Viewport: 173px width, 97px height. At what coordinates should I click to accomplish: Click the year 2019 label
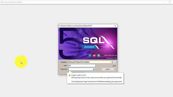(x=114, y=66)
